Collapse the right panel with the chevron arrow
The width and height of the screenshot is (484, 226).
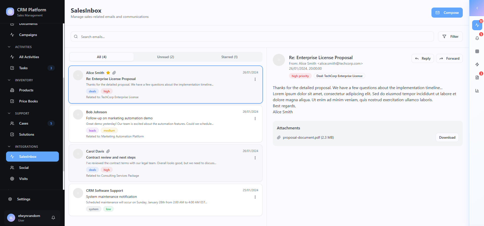pyautogui.click(x=477, y=8)
